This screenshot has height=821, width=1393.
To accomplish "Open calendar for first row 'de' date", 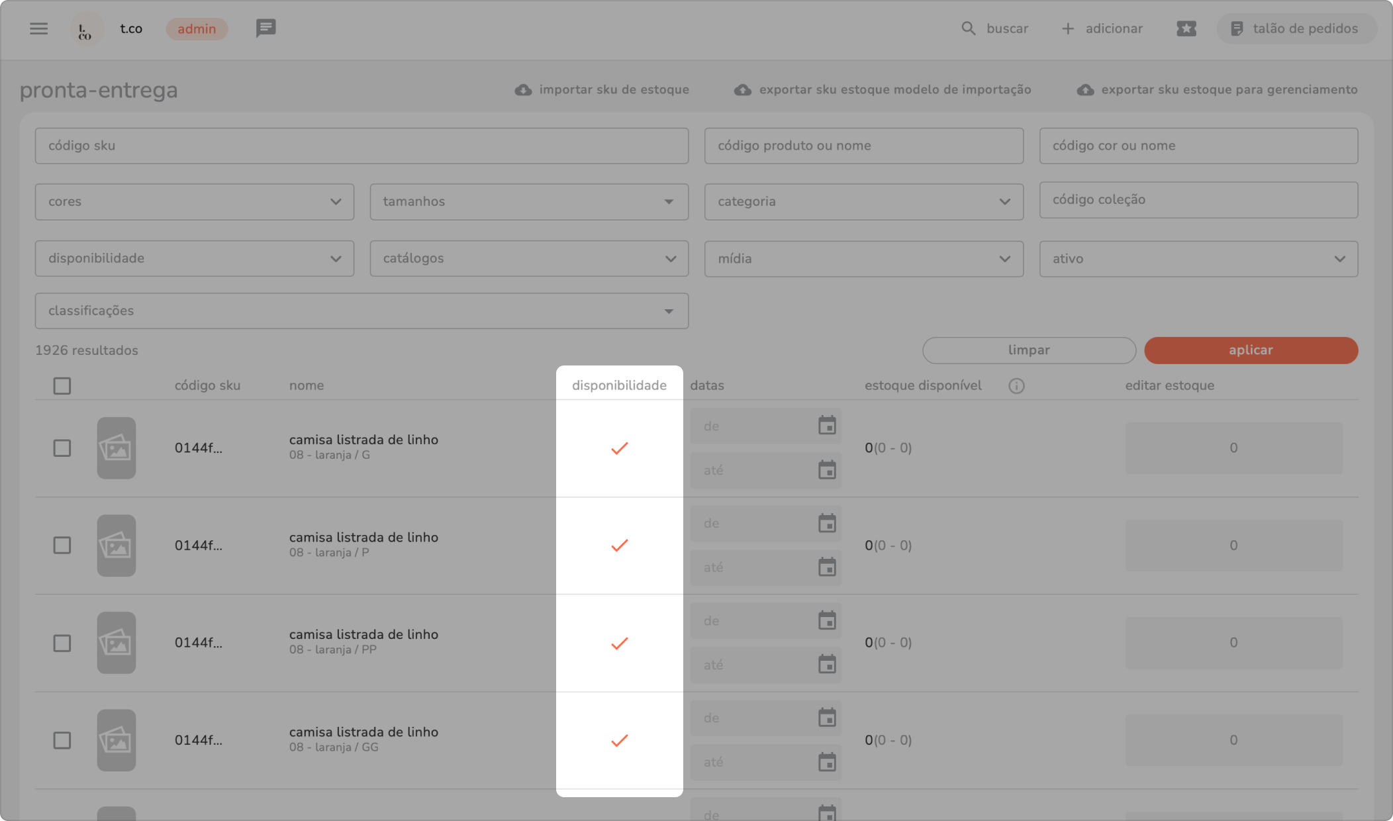I will click(827, 426).
